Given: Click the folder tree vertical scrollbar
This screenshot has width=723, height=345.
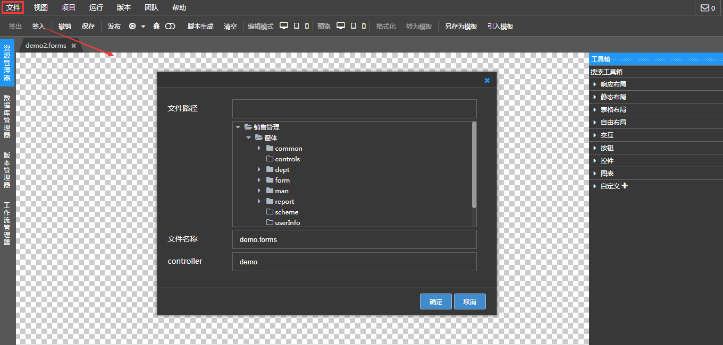Looking at the screenshot, I should click(474, 165).
